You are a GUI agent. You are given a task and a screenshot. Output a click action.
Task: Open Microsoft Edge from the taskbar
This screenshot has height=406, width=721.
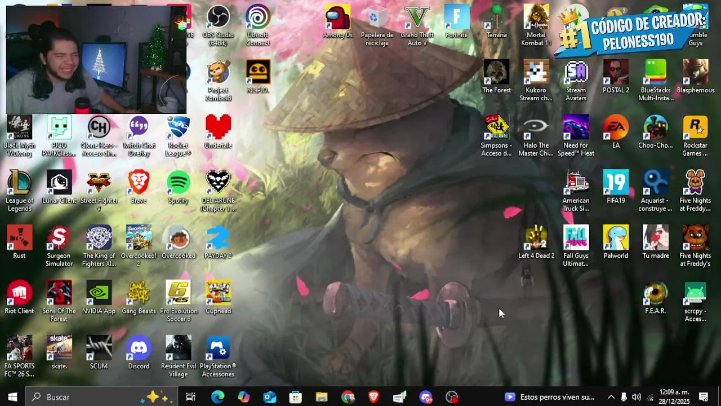(x=217, y=397)
